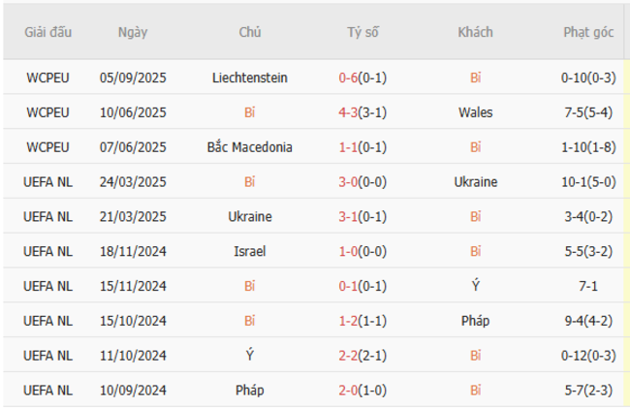
Task: Open the 2-0 score on 10/09/2024
Action: [x=348, y=391]
